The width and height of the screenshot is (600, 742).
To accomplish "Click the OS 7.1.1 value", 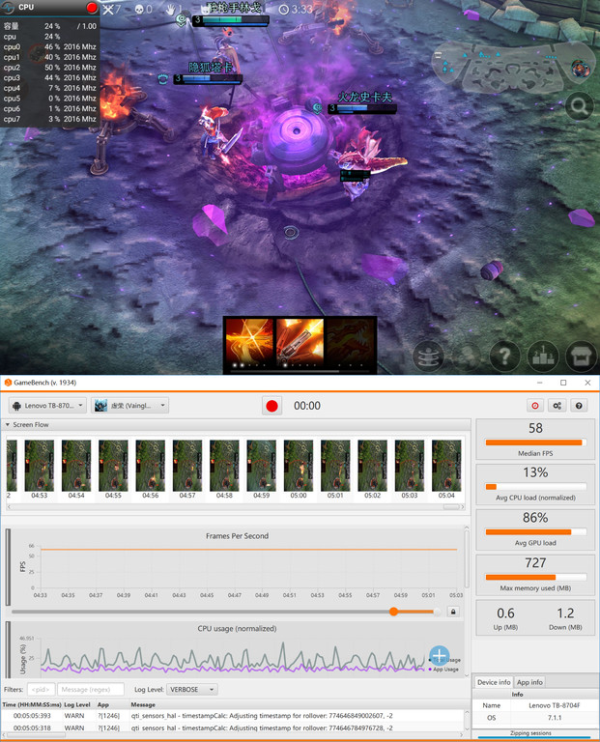I will [x=555, y=718].
